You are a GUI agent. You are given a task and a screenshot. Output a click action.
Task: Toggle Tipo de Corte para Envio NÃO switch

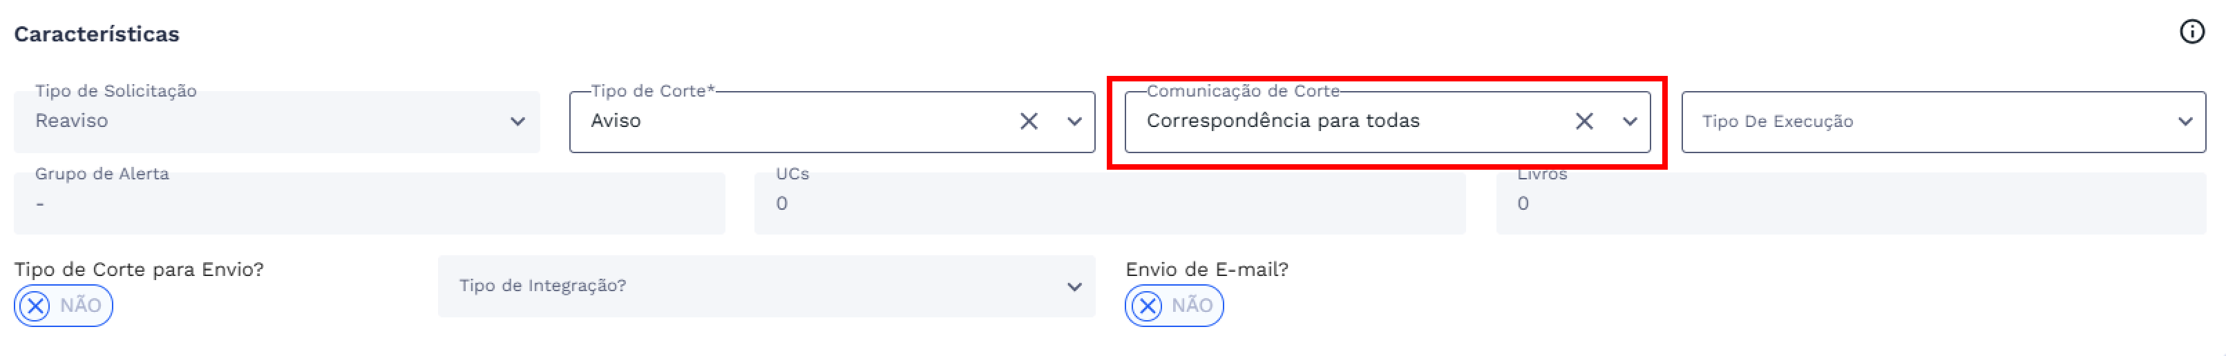pos(63,306)
